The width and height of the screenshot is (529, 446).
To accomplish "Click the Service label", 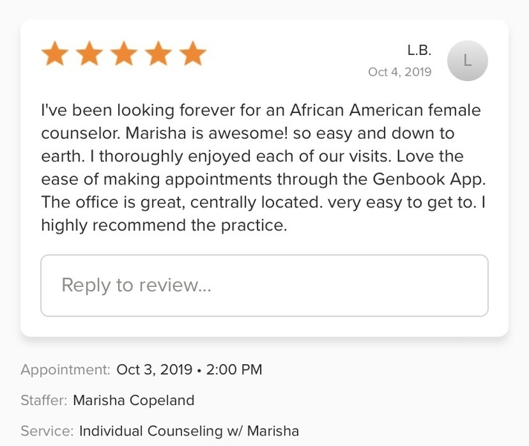I will click(47, 430).
